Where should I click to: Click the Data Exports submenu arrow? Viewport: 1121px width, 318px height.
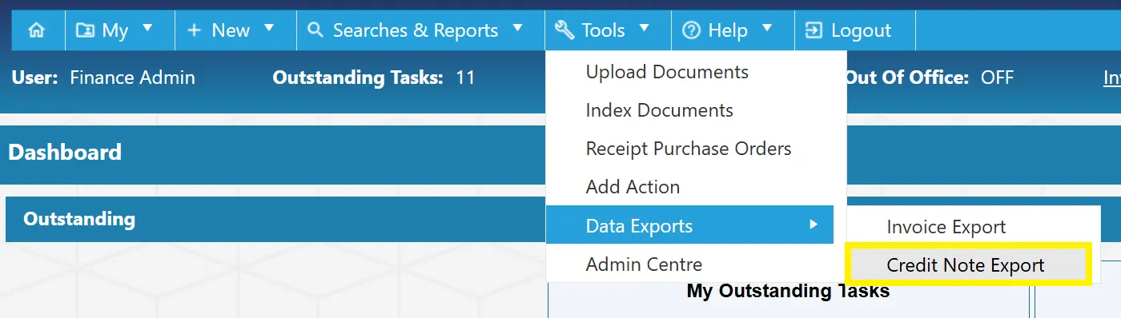coord(814,225)
